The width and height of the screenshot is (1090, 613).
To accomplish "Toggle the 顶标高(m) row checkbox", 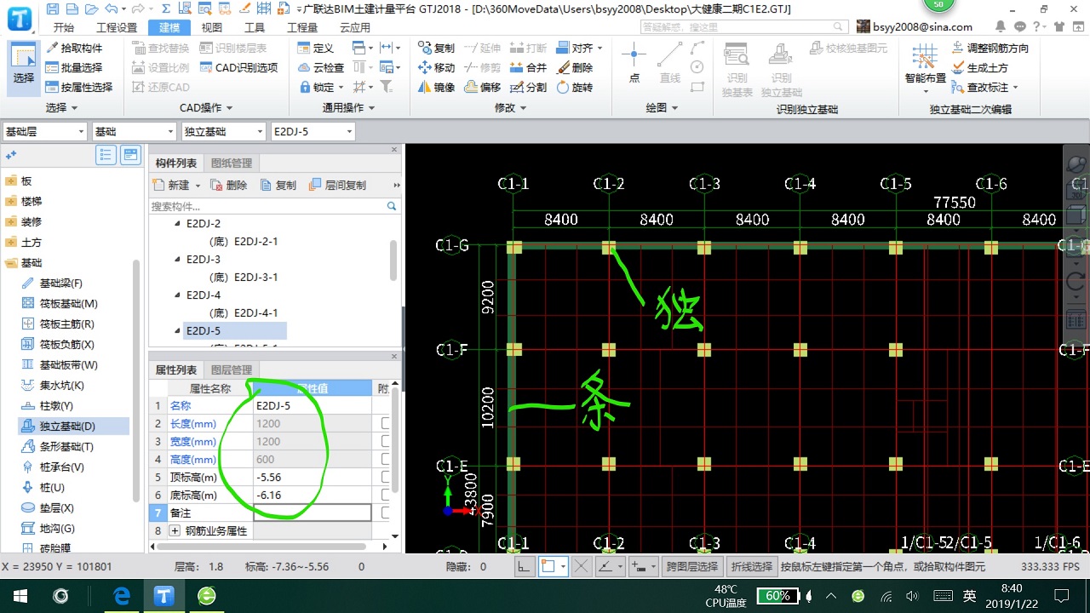I will pos(386,478).
